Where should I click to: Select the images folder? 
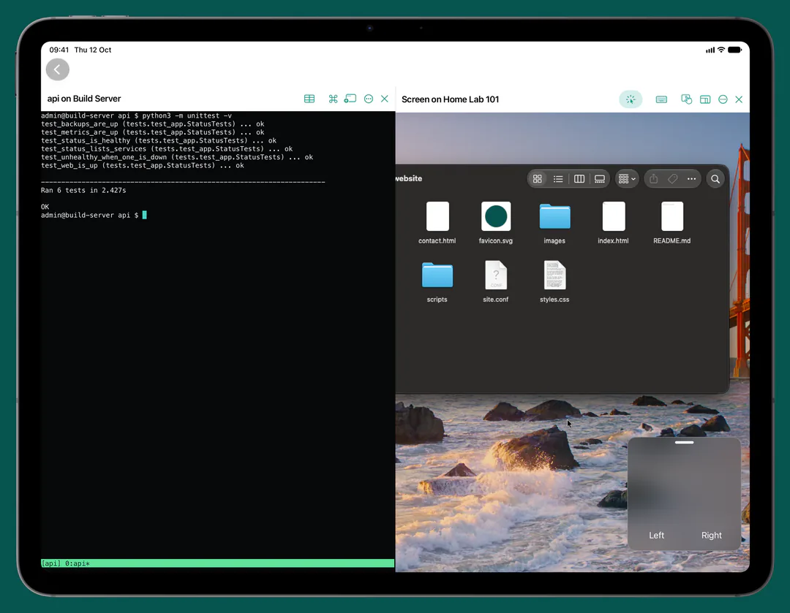tap(554, 223)
